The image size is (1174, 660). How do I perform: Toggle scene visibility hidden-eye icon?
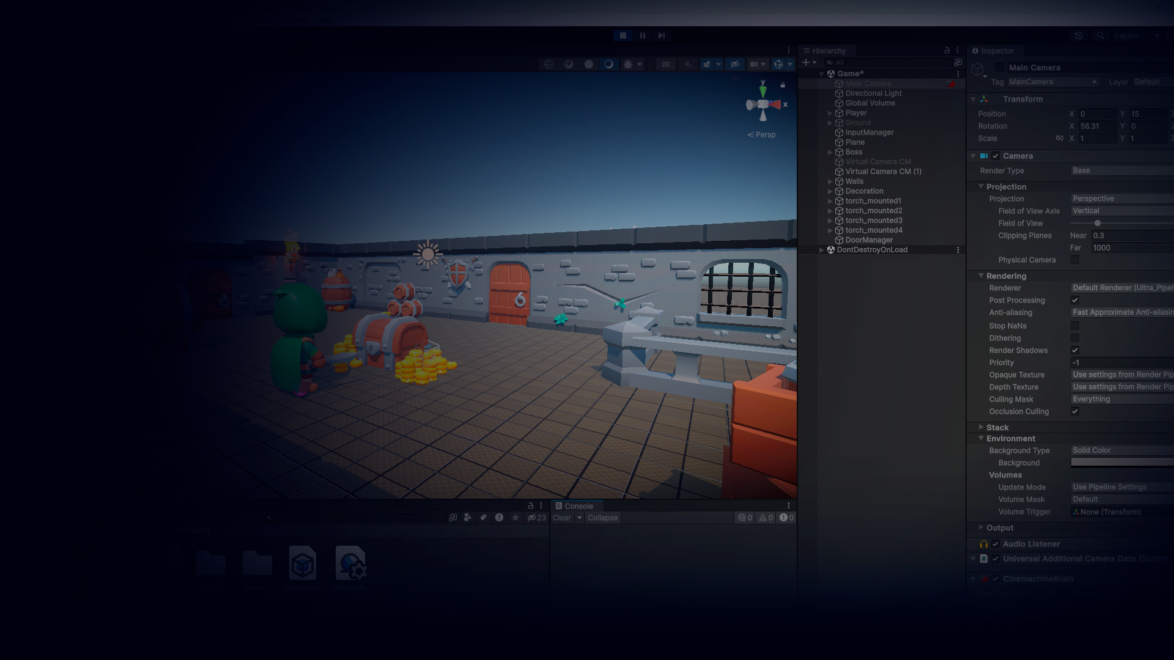click(x=735, y=64)
